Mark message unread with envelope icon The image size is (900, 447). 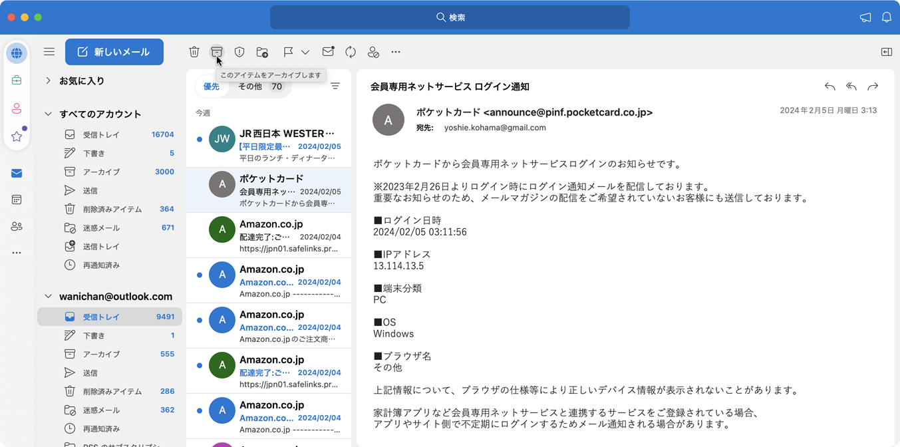(x=328, y=52)
